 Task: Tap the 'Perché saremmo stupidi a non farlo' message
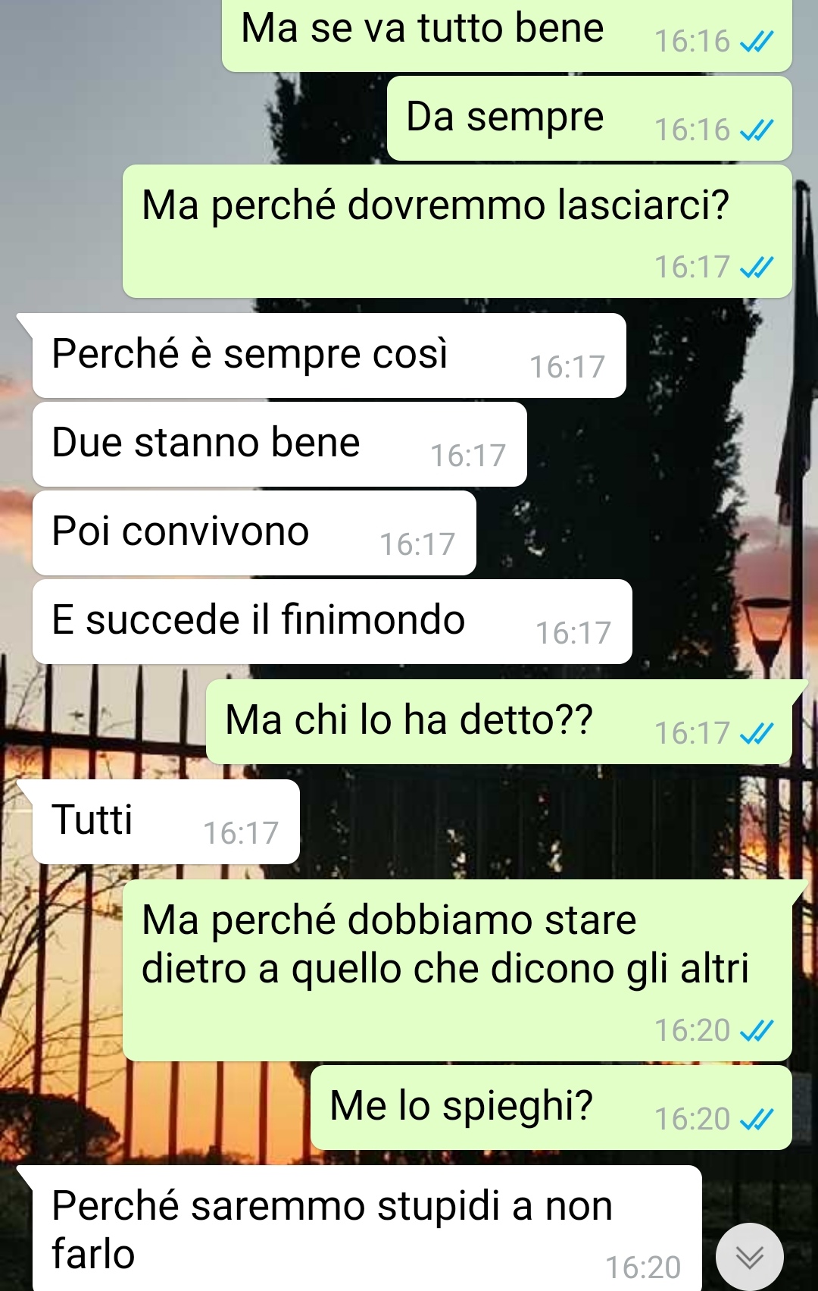(367, 1228)
